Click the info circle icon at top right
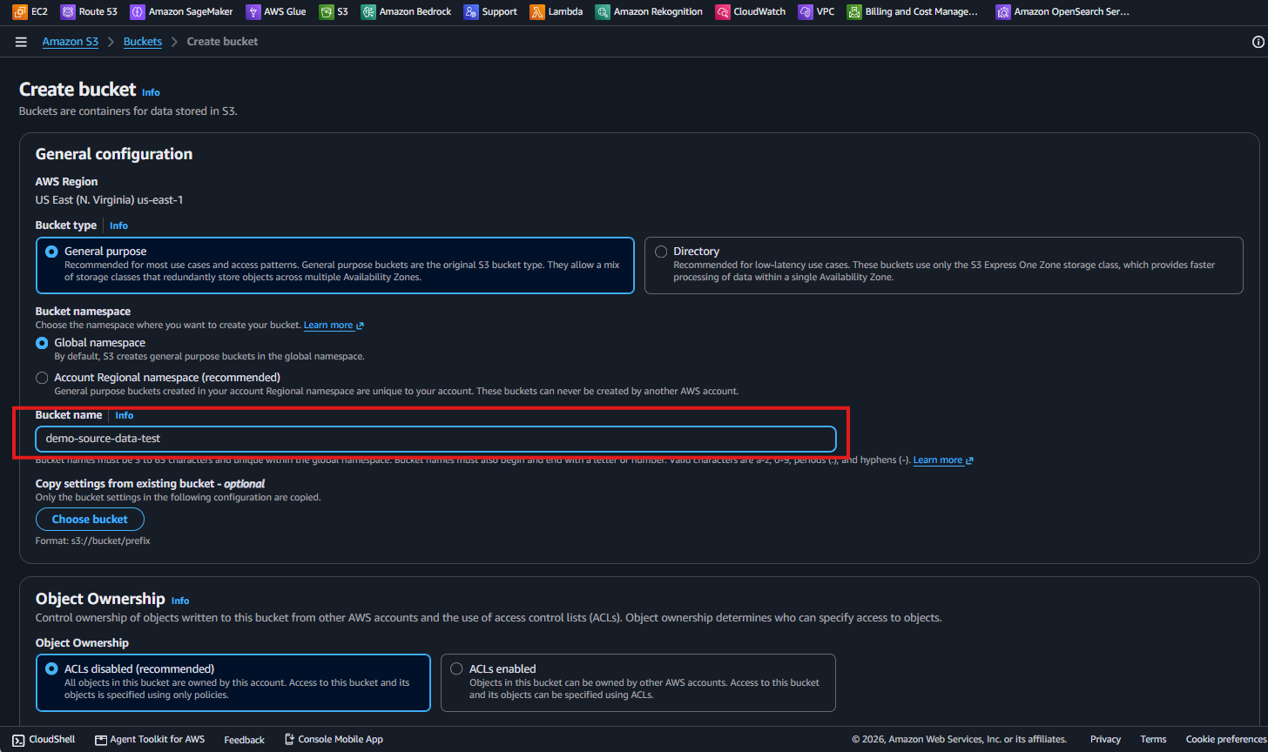This screenshot has height=752, width=1268. 1258,42
